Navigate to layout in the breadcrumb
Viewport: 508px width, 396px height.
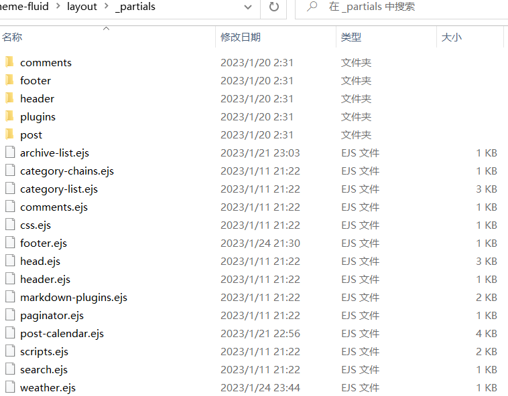pos(82,7)
